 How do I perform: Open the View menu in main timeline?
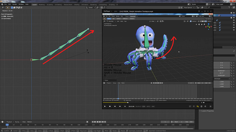(24, 122)
